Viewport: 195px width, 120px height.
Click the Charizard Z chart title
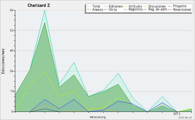pos(39,6)
